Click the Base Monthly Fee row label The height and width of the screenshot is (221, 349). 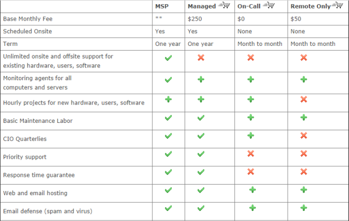[28, 19]
